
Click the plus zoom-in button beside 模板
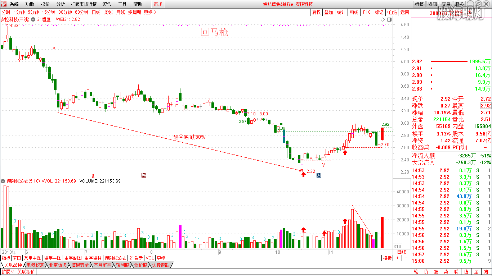point(398,258)
